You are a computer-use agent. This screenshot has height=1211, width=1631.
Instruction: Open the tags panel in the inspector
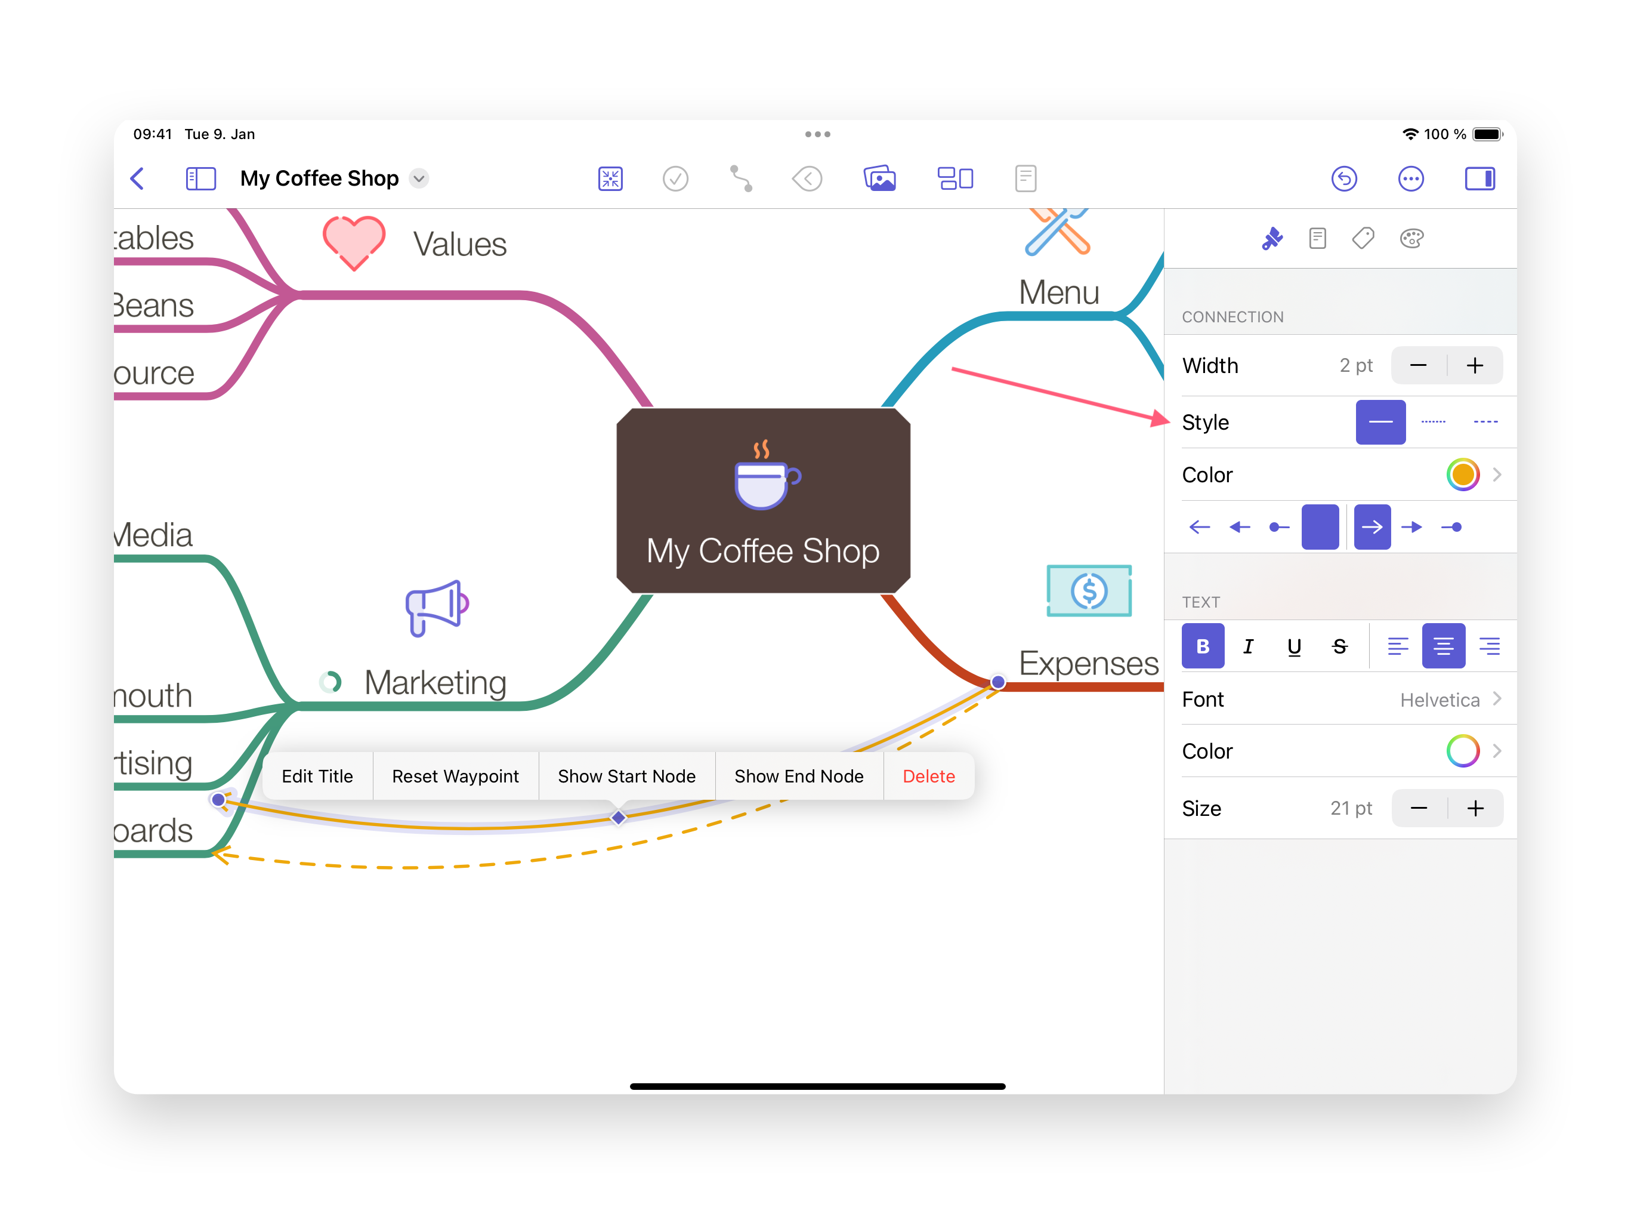point(1363,238)
